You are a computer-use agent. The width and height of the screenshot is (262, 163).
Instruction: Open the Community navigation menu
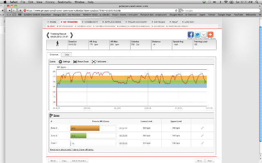[90, 22]
